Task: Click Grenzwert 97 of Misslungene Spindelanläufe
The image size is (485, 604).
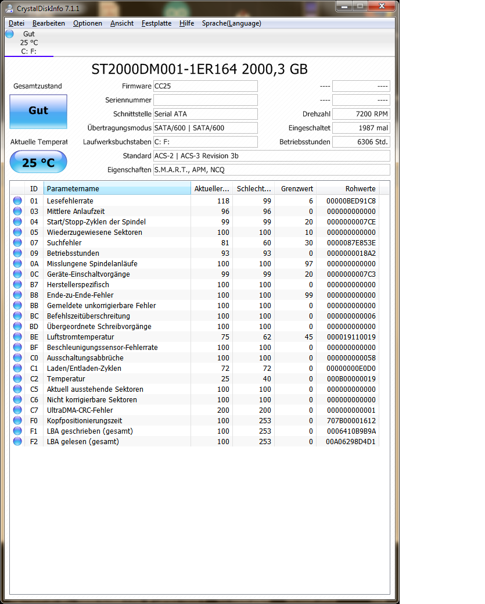Action: [x=308, y=263]
